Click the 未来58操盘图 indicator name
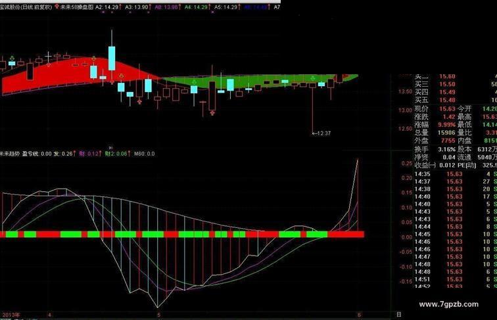 tap(76, 7)
